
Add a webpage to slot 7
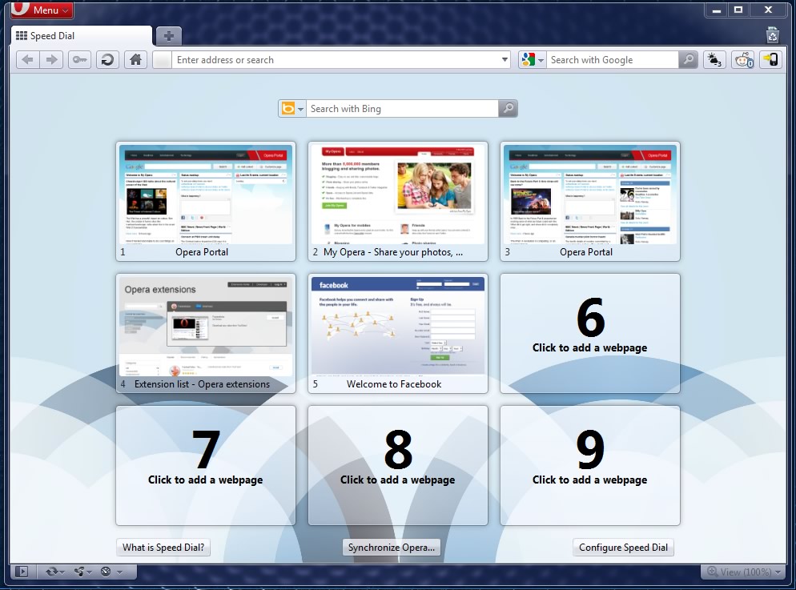click(206, 465)
